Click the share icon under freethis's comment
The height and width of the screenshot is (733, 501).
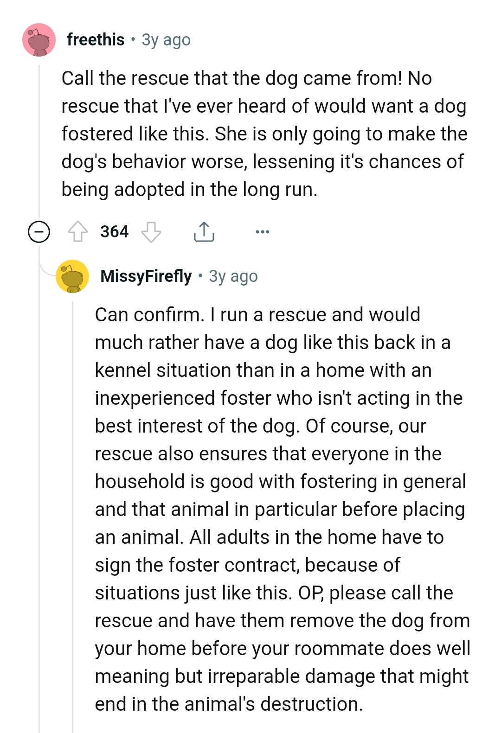(204, 232)
